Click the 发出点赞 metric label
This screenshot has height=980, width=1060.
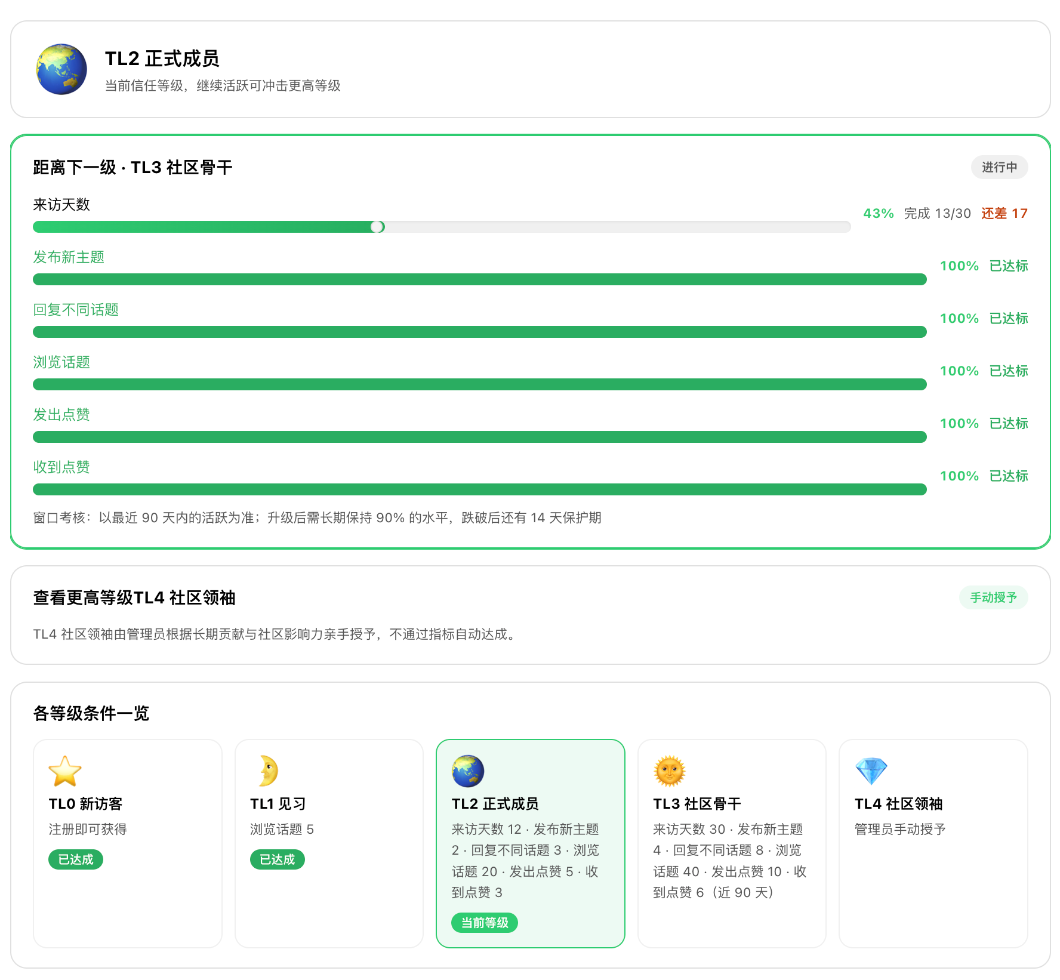[61, 415]
